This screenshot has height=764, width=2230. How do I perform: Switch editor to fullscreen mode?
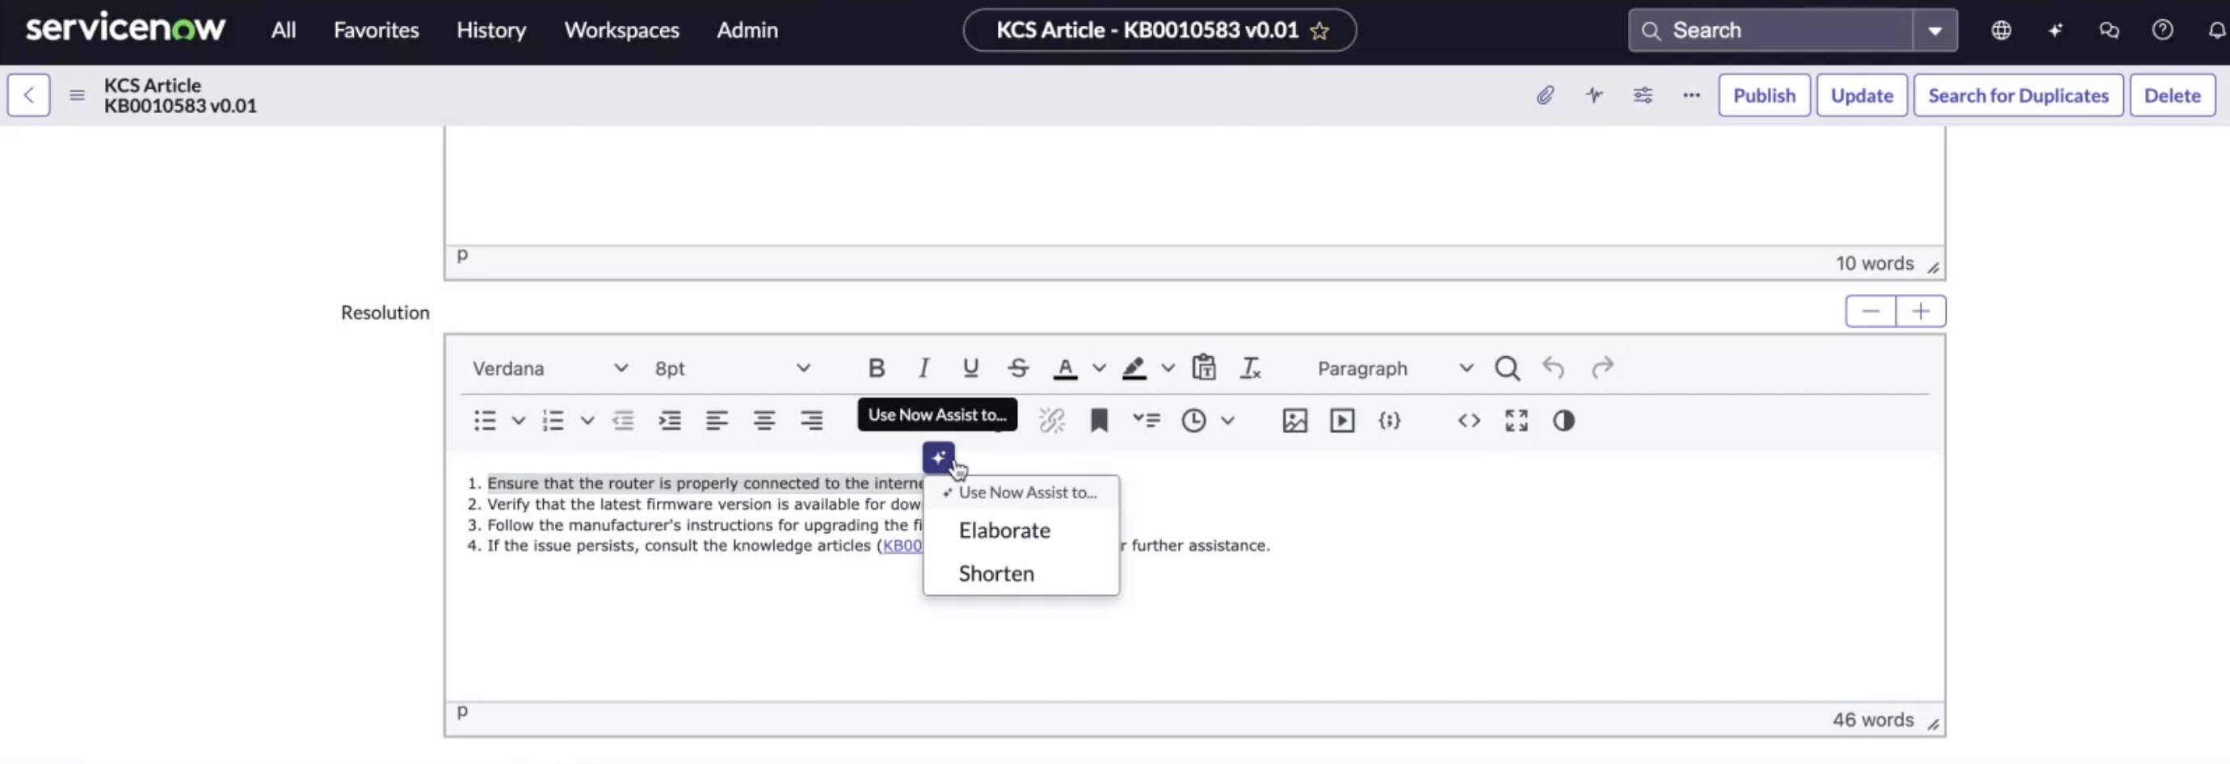[1517, 421]
